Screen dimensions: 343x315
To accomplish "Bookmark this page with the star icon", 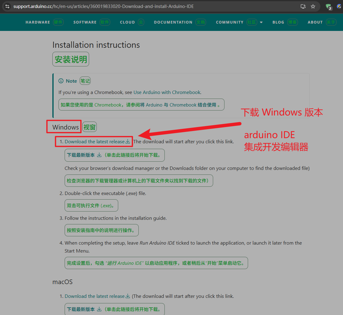I will click(313, 6).
